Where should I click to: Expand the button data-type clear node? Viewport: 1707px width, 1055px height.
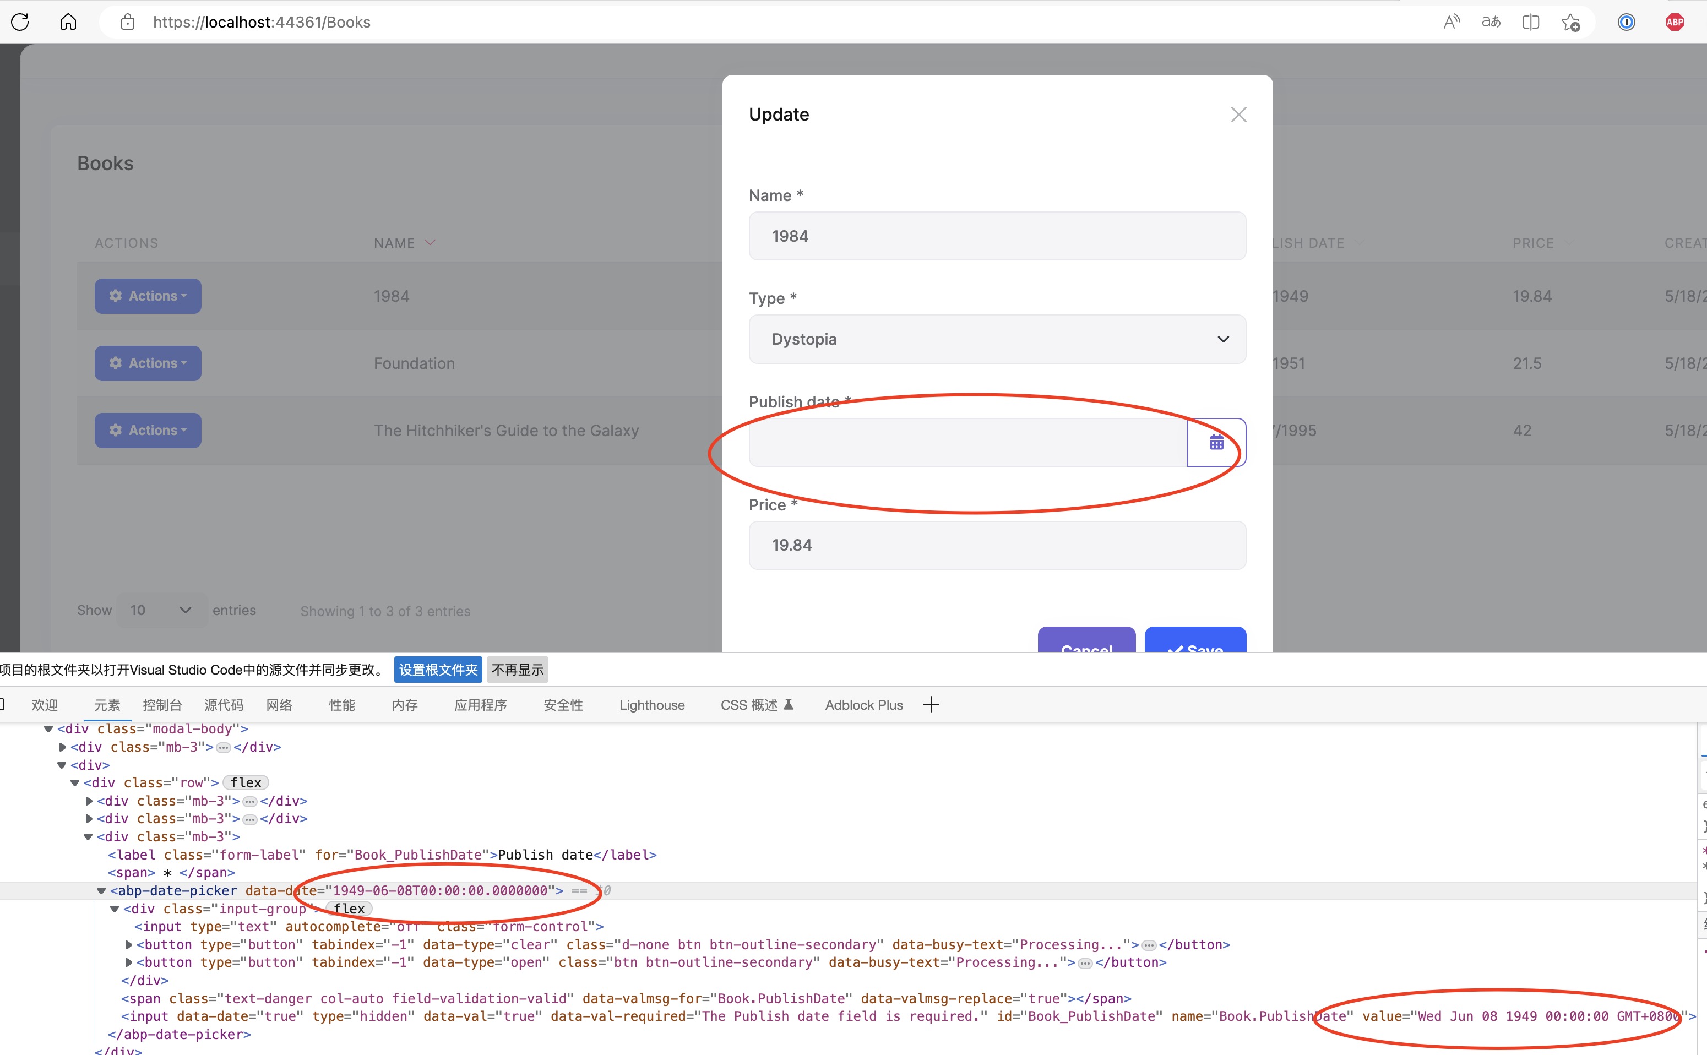[128, 945]
